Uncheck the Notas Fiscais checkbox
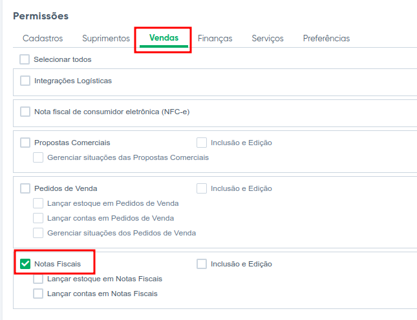417x320 pixels. 25,264
